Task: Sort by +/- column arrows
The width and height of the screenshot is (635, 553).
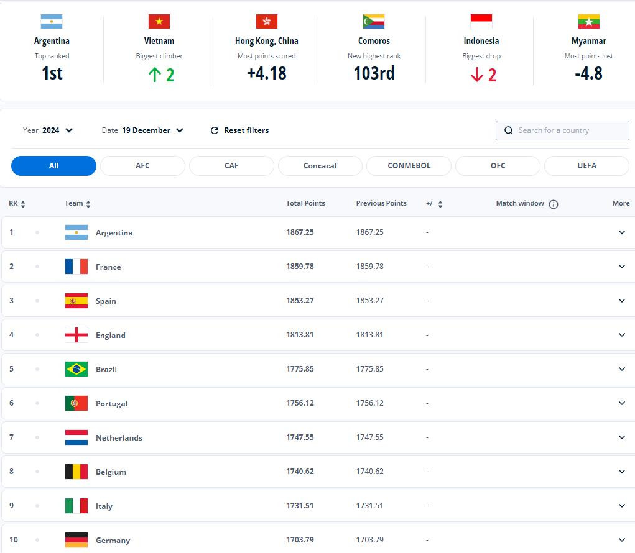Action: 440,204
